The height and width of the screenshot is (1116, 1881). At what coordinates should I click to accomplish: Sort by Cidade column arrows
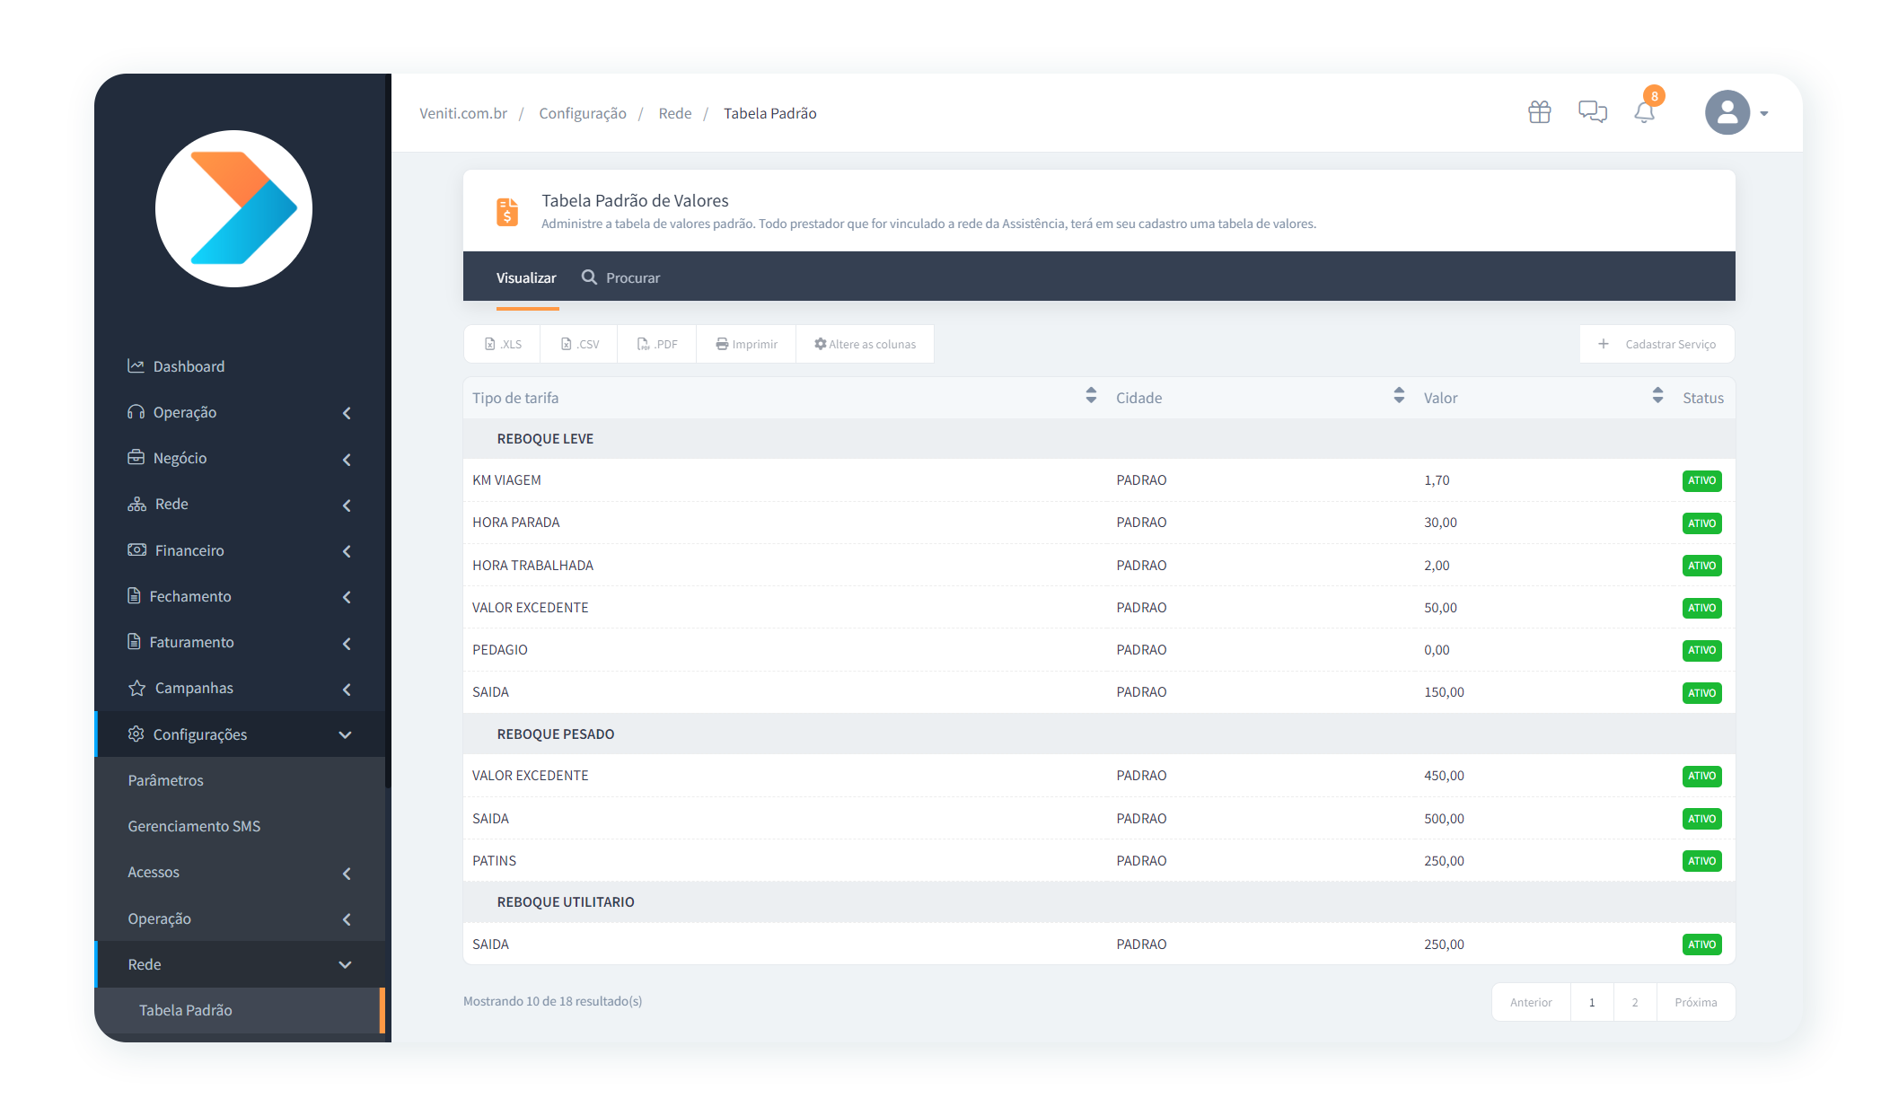tap(1399, 395)
